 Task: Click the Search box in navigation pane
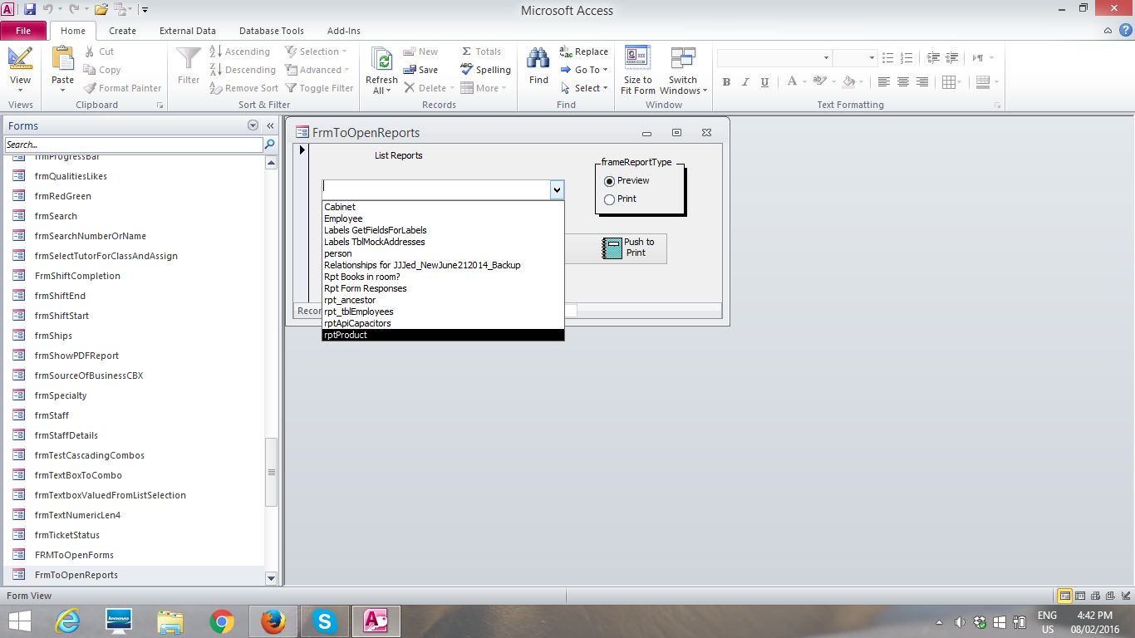point(134,145)
